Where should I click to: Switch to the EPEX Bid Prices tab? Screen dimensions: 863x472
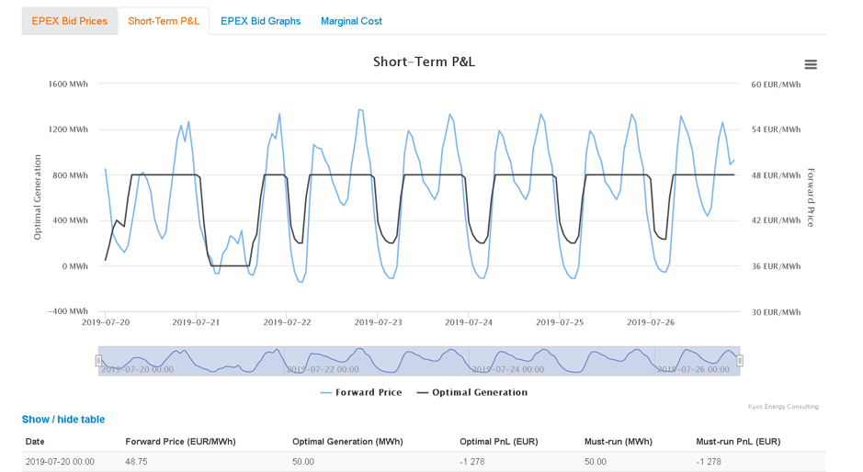[x=69, y=21]
